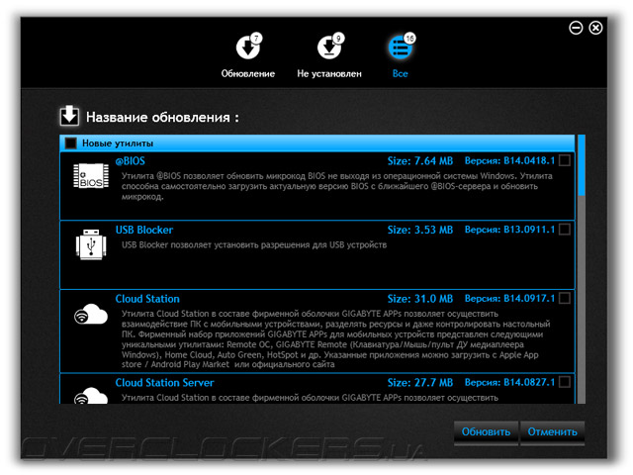Click the Название обновления heading
Viewport: 633px width, 475px height.
point(162,118)
